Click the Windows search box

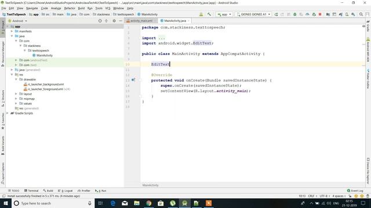pos(53,203)
